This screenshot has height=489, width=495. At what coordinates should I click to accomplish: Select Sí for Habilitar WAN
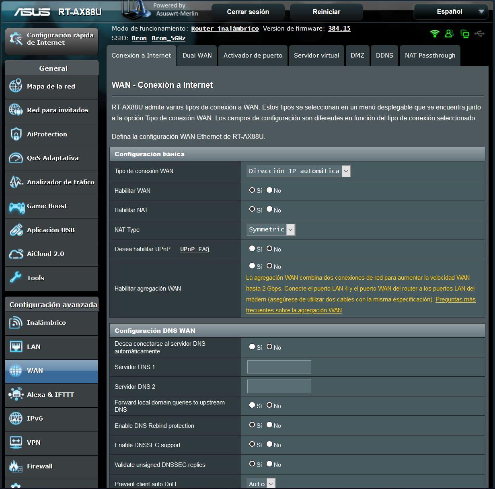pyautogui.click(x=252, y=190)
